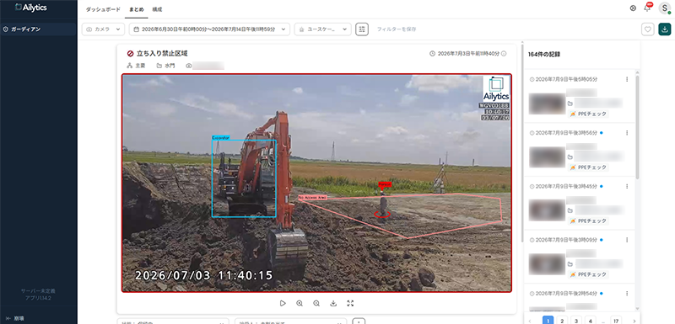The width and height of the screenshot is (675, 324).
Task: Expand the ユースケース filter dropdown
Action: (323, 29)
